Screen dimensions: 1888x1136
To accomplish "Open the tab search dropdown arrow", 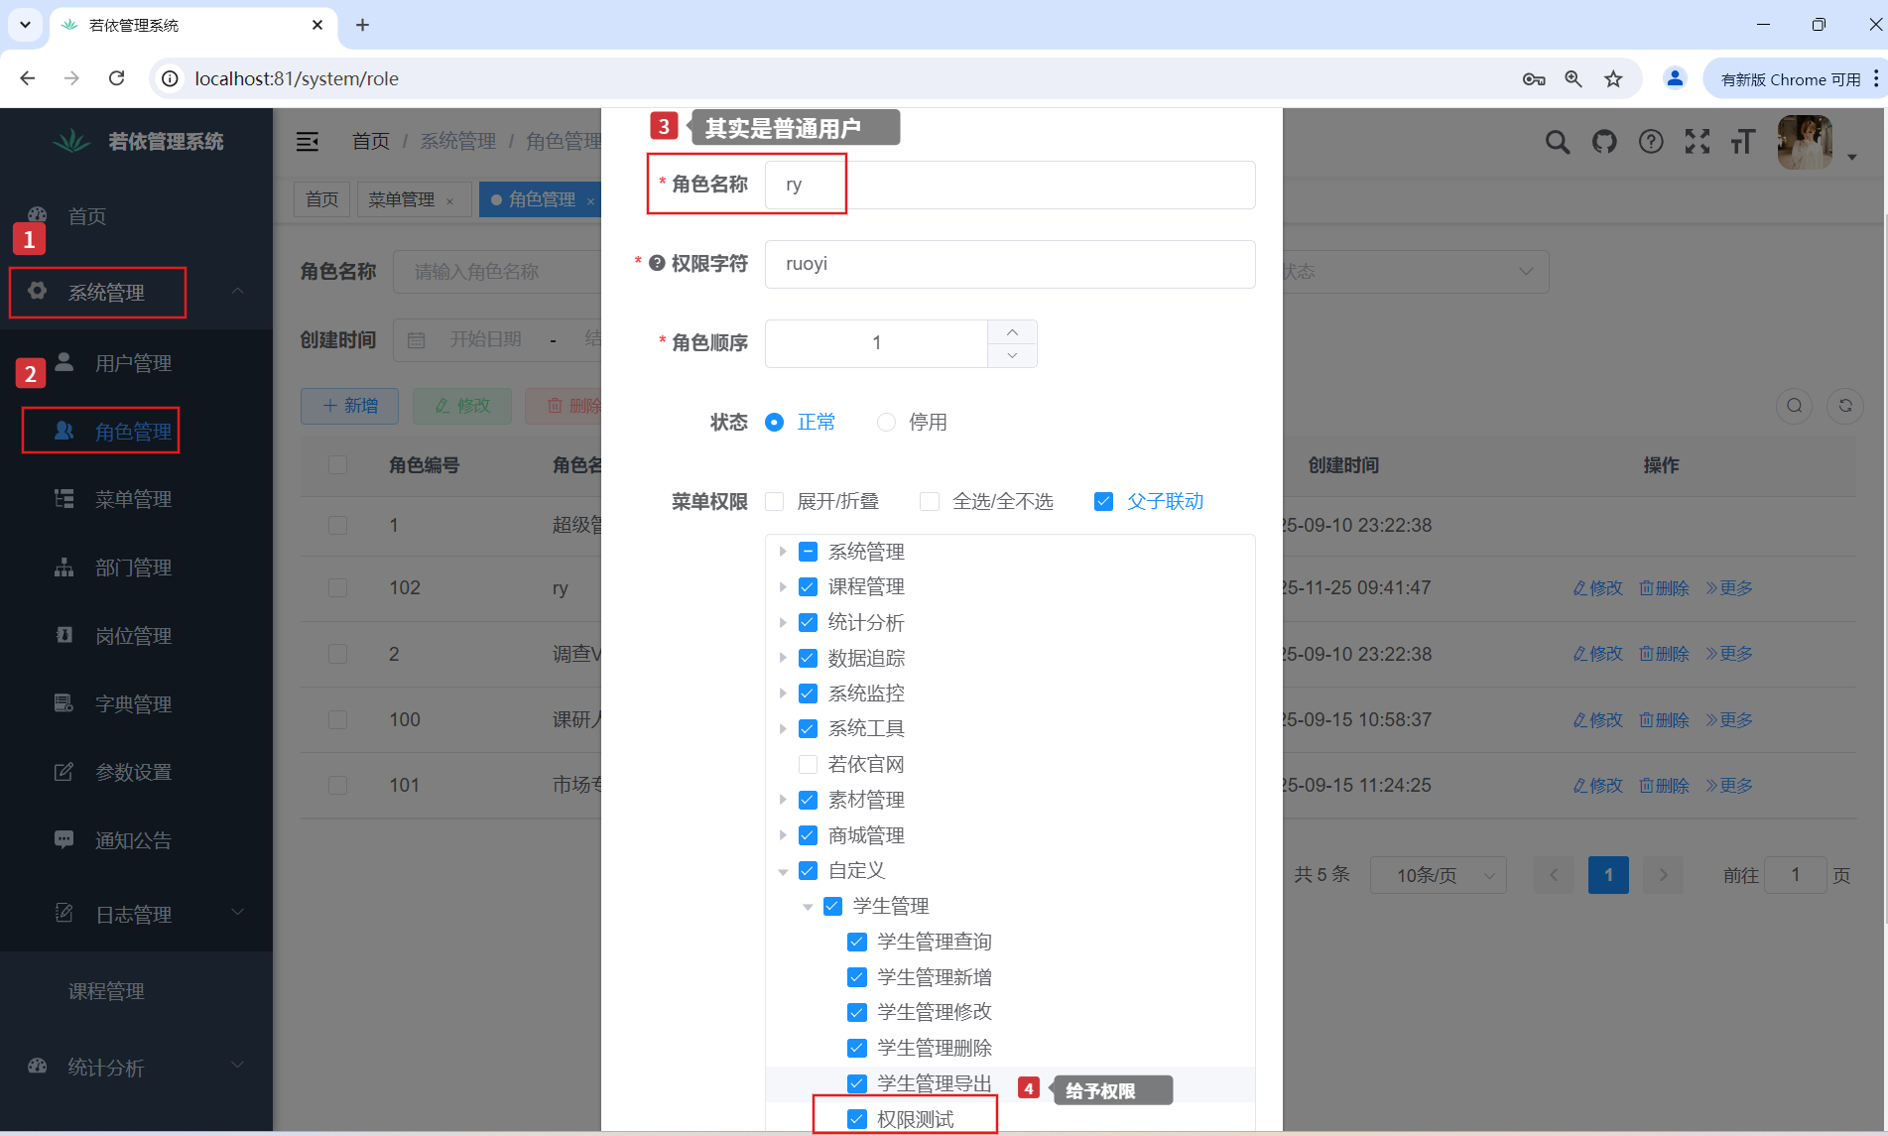I will [x=25, y=25].
